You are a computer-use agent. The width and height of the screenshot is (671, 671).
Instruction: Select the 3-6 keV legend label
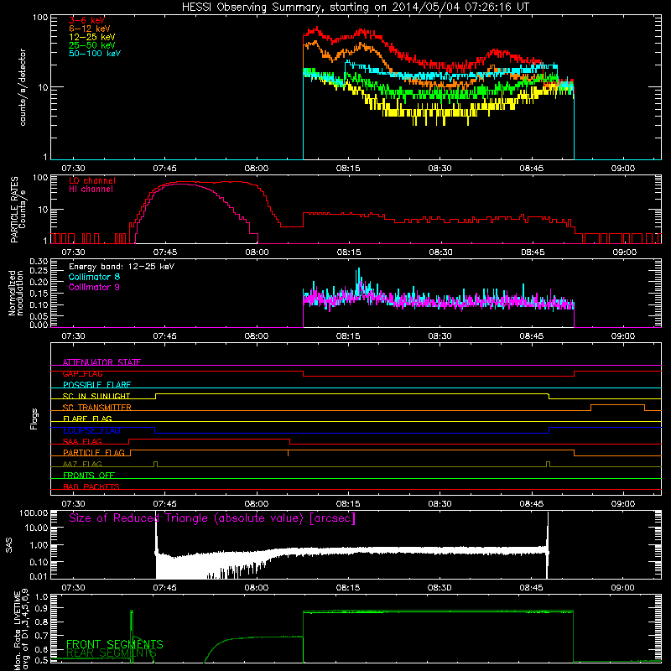pos(86,20)
